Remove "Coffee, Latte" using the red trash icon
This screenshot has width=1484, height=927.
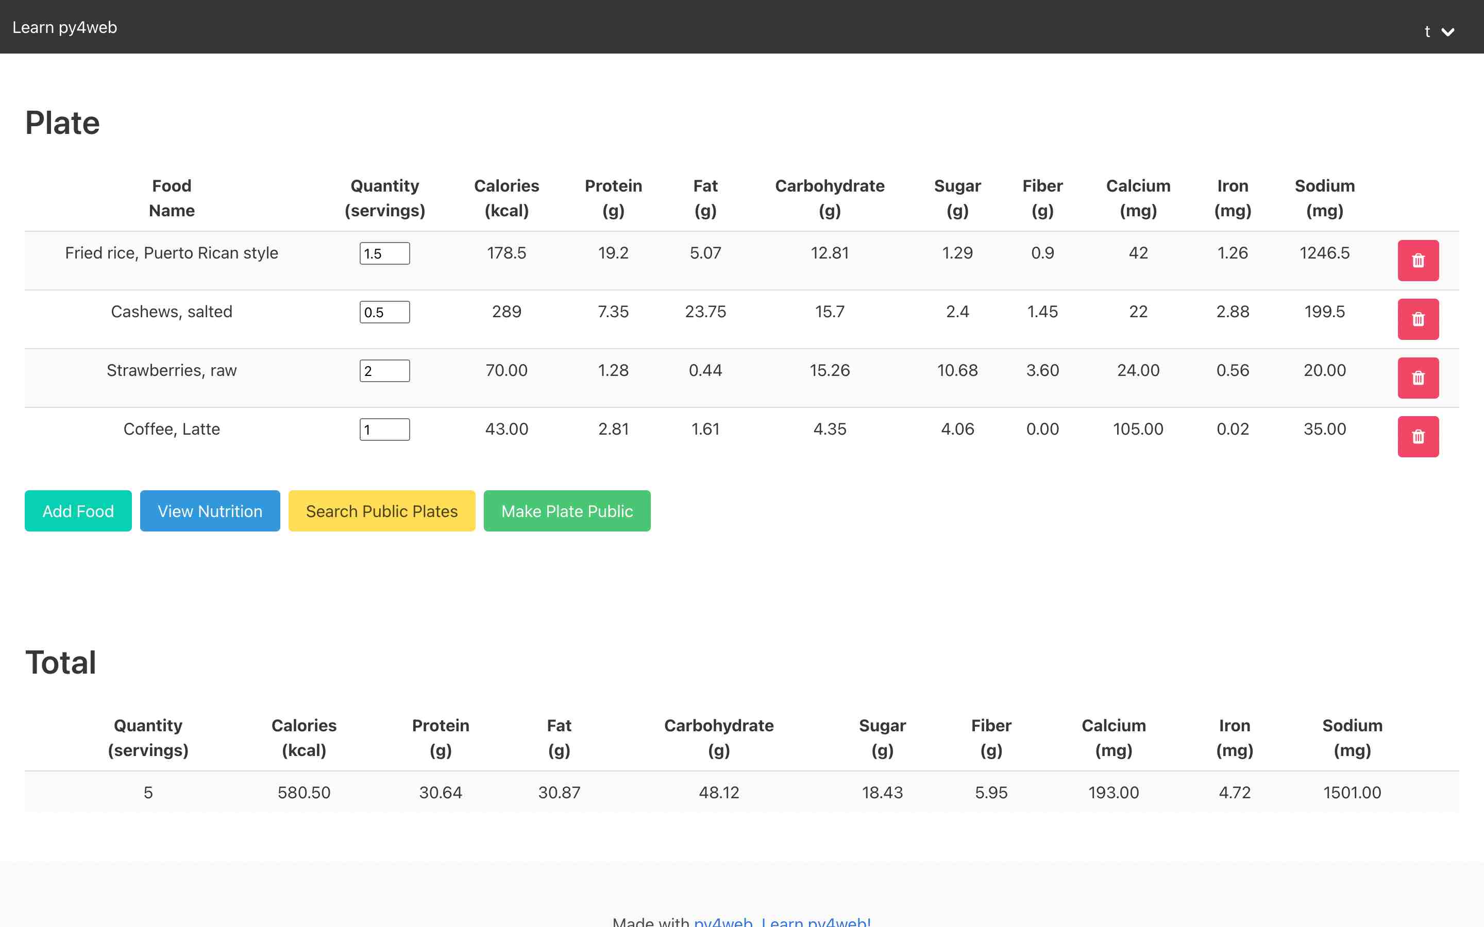pyautogui.click(x=1418, y=436)
